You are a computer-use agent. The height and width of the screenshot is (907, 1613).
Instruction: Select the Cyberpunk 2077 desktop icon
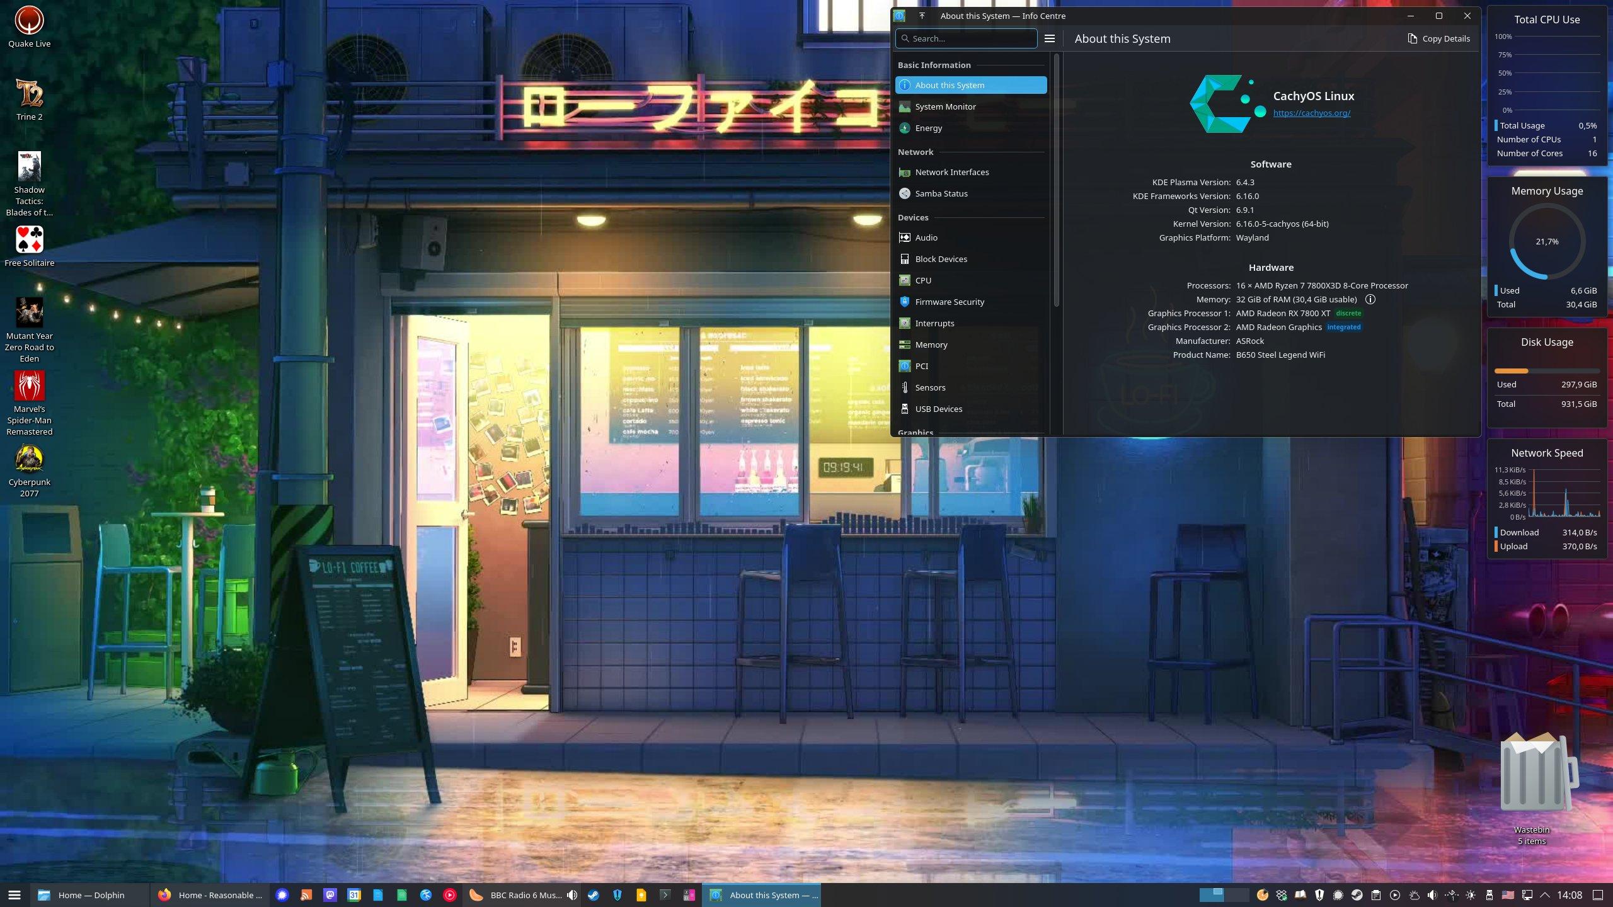[29, 471]
